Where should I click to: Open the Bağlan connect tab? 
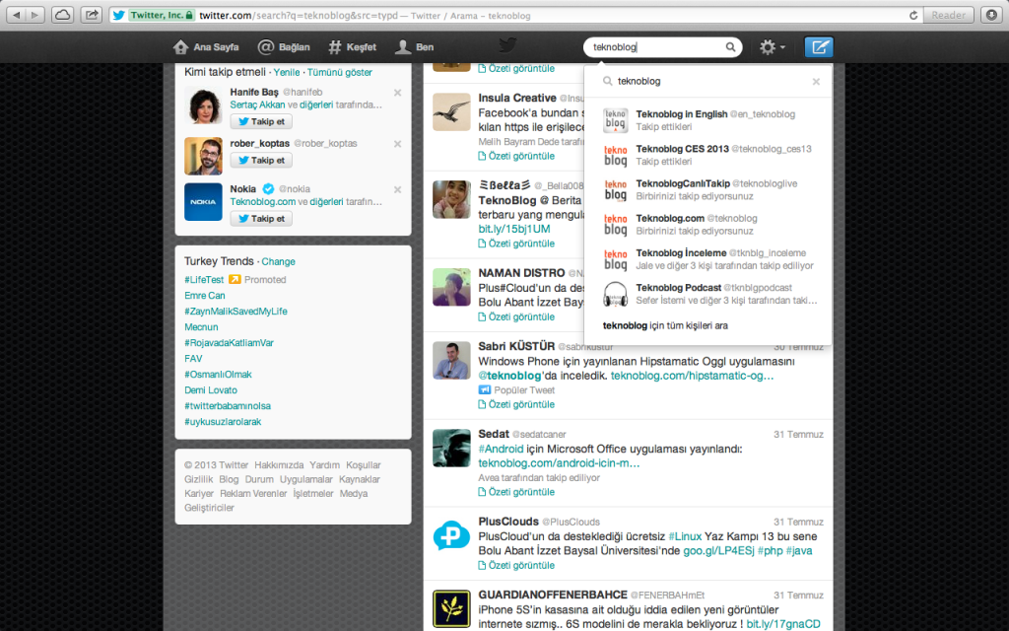[x=284, y=46]
